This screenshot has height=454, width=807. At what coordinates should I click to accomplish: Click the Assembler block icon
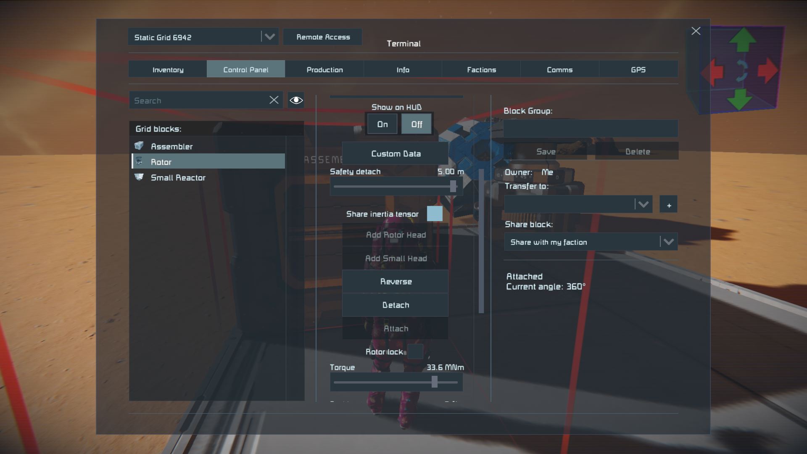pyautogui.click(x=139, y=146)
